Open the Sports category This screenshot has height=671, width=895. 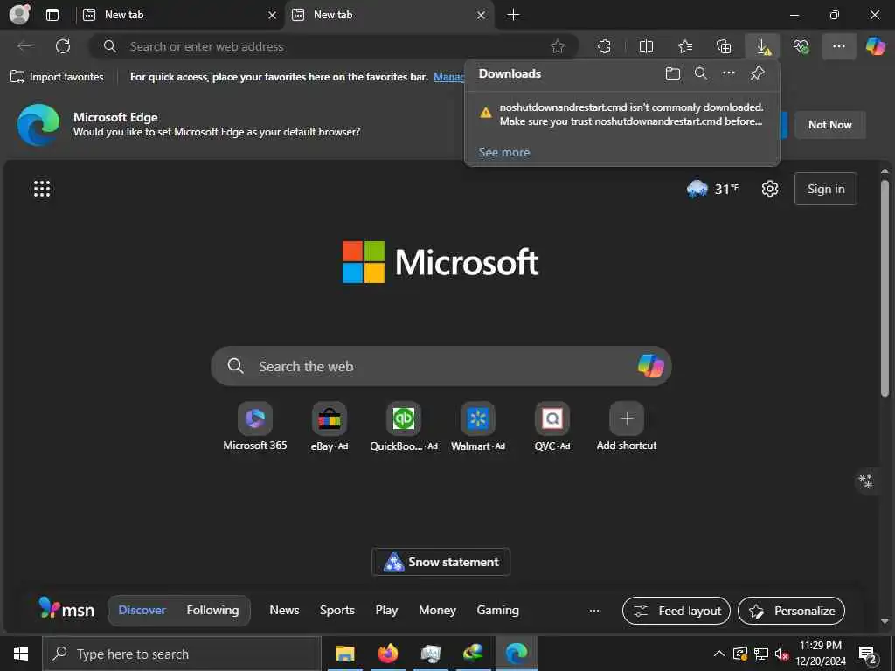tap(337, 610)
